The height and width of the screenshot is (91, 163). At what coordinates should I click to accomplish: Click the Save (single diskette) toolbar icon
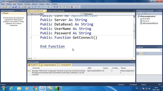point(13,7)
